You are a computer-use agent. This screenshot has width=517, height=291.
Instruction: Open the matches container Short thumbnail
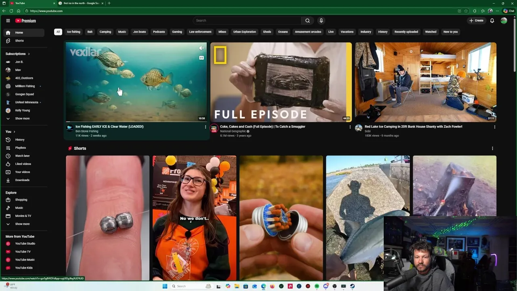tap(281, 218)
